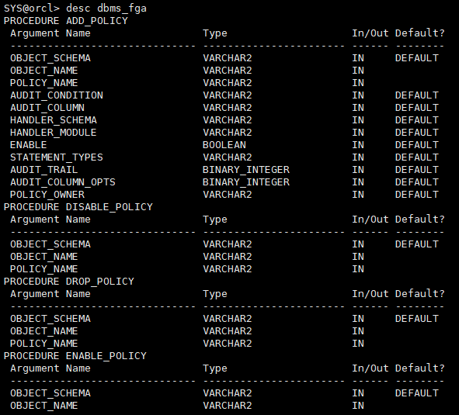Click 'Argument Name' header under ADD_POLICY
459x415 pixels.
click(50, 33)
